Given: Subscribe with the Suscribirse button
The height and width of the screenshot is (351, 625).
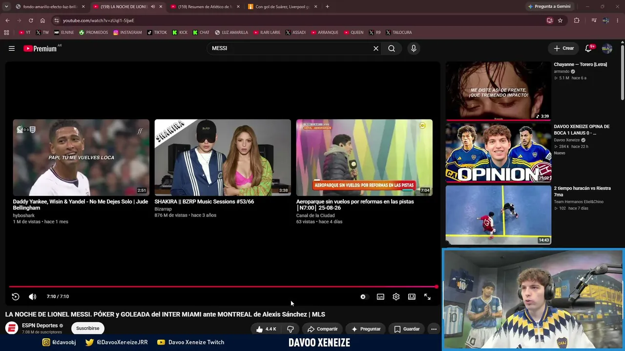Looking at the screenshot, I should (x=88, y=329).
